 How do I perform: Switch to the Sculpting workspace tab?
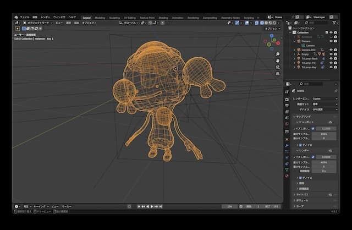(x=114, y=17)
